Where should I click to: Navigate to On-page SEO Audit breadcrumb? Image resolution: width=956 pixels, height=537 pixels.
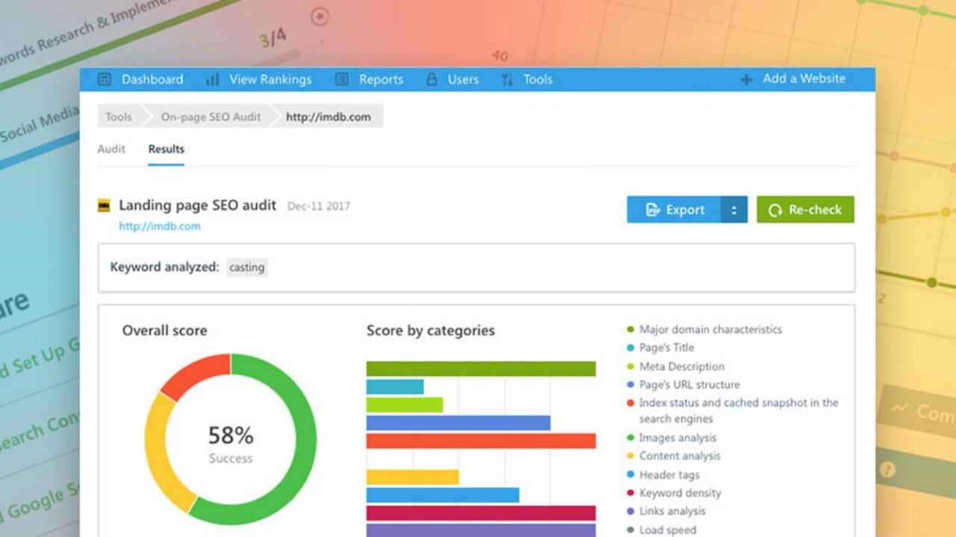(x=211, y=116)
